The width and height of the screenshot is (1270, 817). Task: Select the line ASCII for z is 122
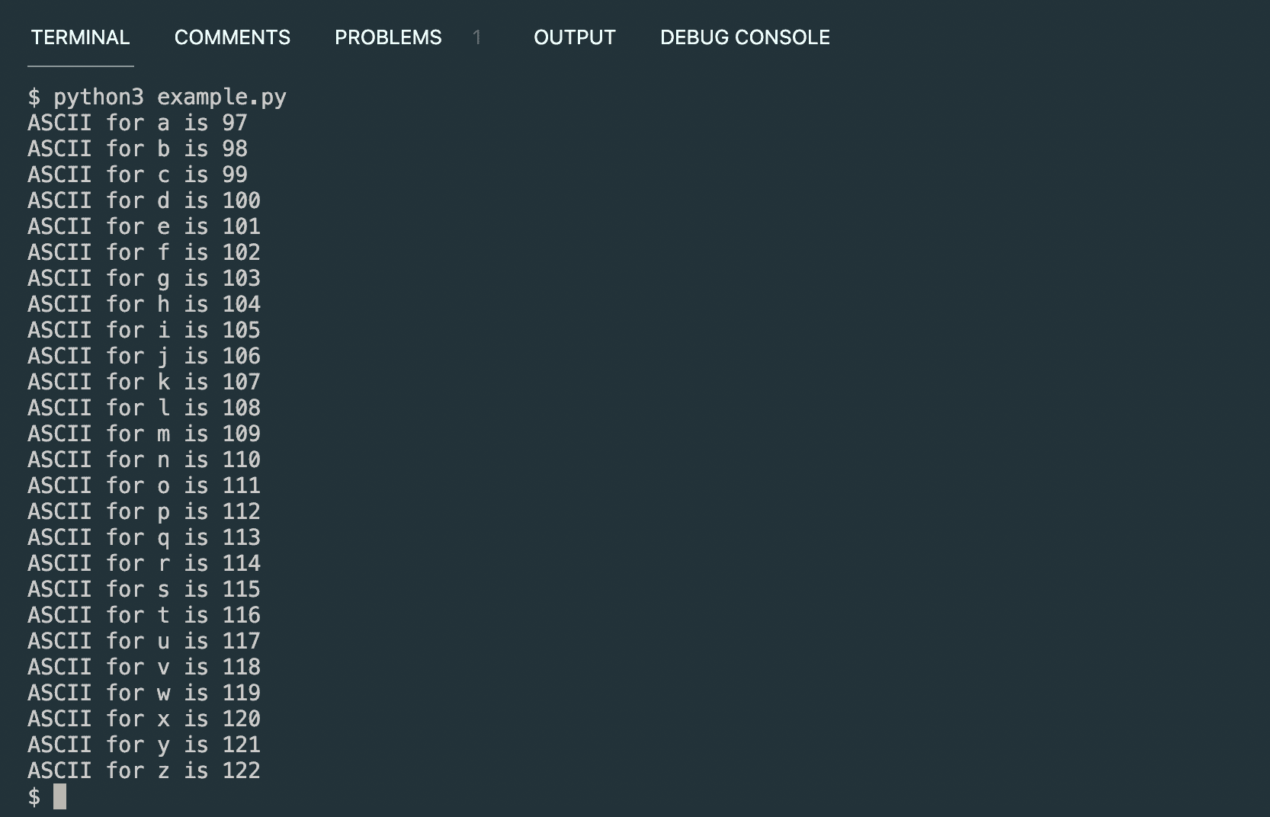[x=144, y=771]
